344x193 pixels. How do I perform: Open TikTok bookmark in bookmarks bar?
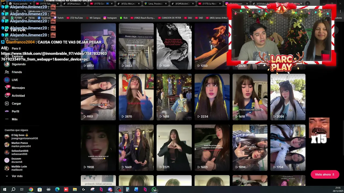[30, 18]
